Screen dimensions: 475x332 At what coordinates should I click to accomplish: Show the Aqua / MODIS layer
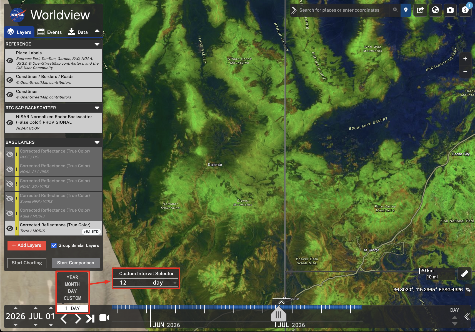pyautogui.click(x=10, y=213)
